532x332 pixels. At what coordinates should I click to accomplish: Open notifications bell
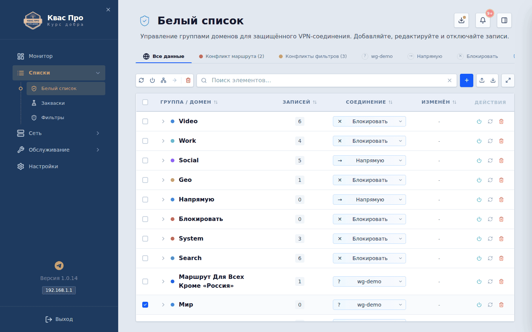483,20
